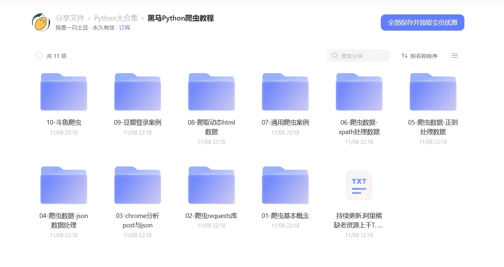Open the 06-爬虫数据-xpath处理数据 folder icon
The image size is (504, 267).
click(359, 92)
